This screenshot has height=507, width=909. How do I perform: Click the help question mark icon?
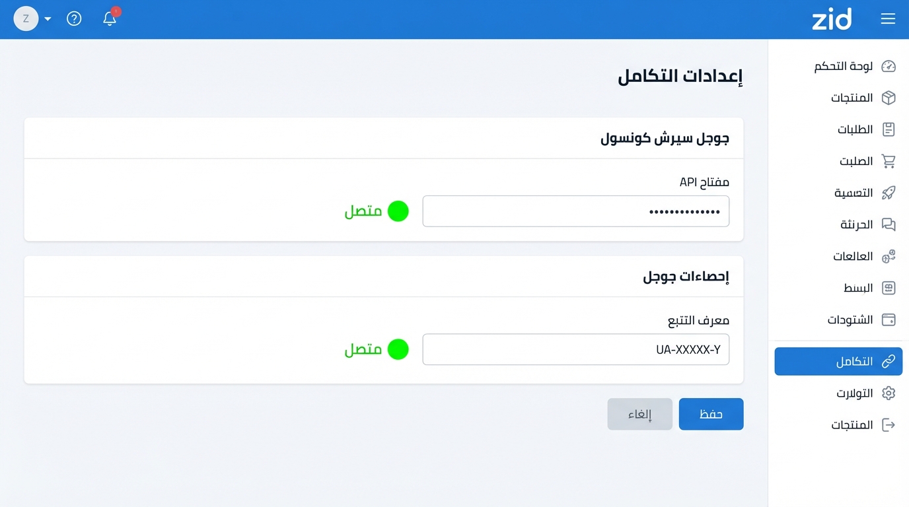tap(74, 18)
